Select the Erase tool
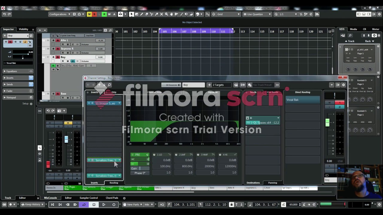Viewport: 383px width, 215px height. pos(147,14)
